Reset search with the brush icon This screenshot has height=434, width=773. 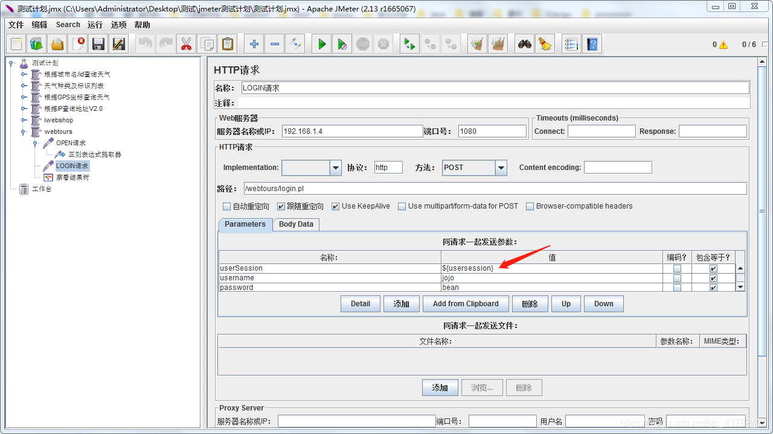[545, 44]
